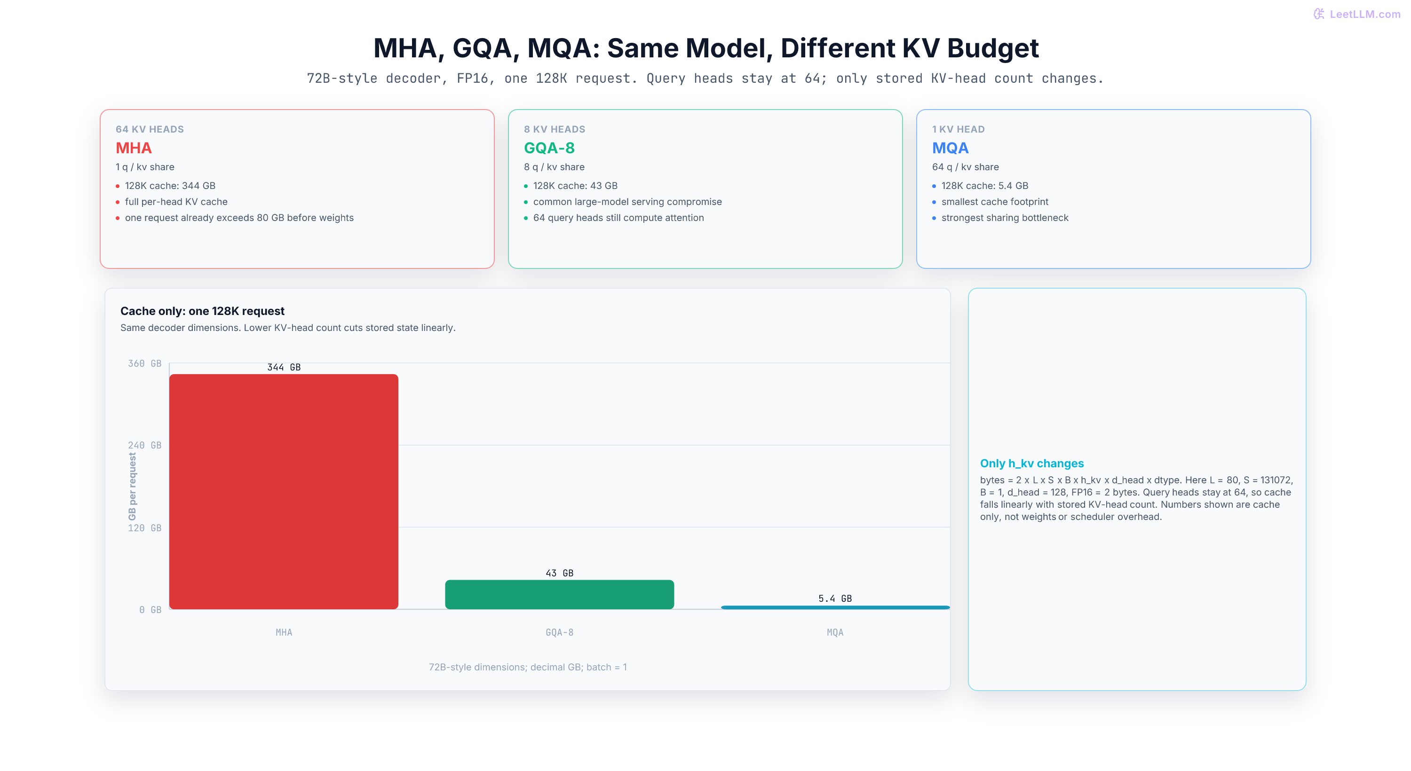The width and height of the screenshot is (1411, 771).
Task: Click the GQA-8 x-axis label
Action: click(559, 632)
